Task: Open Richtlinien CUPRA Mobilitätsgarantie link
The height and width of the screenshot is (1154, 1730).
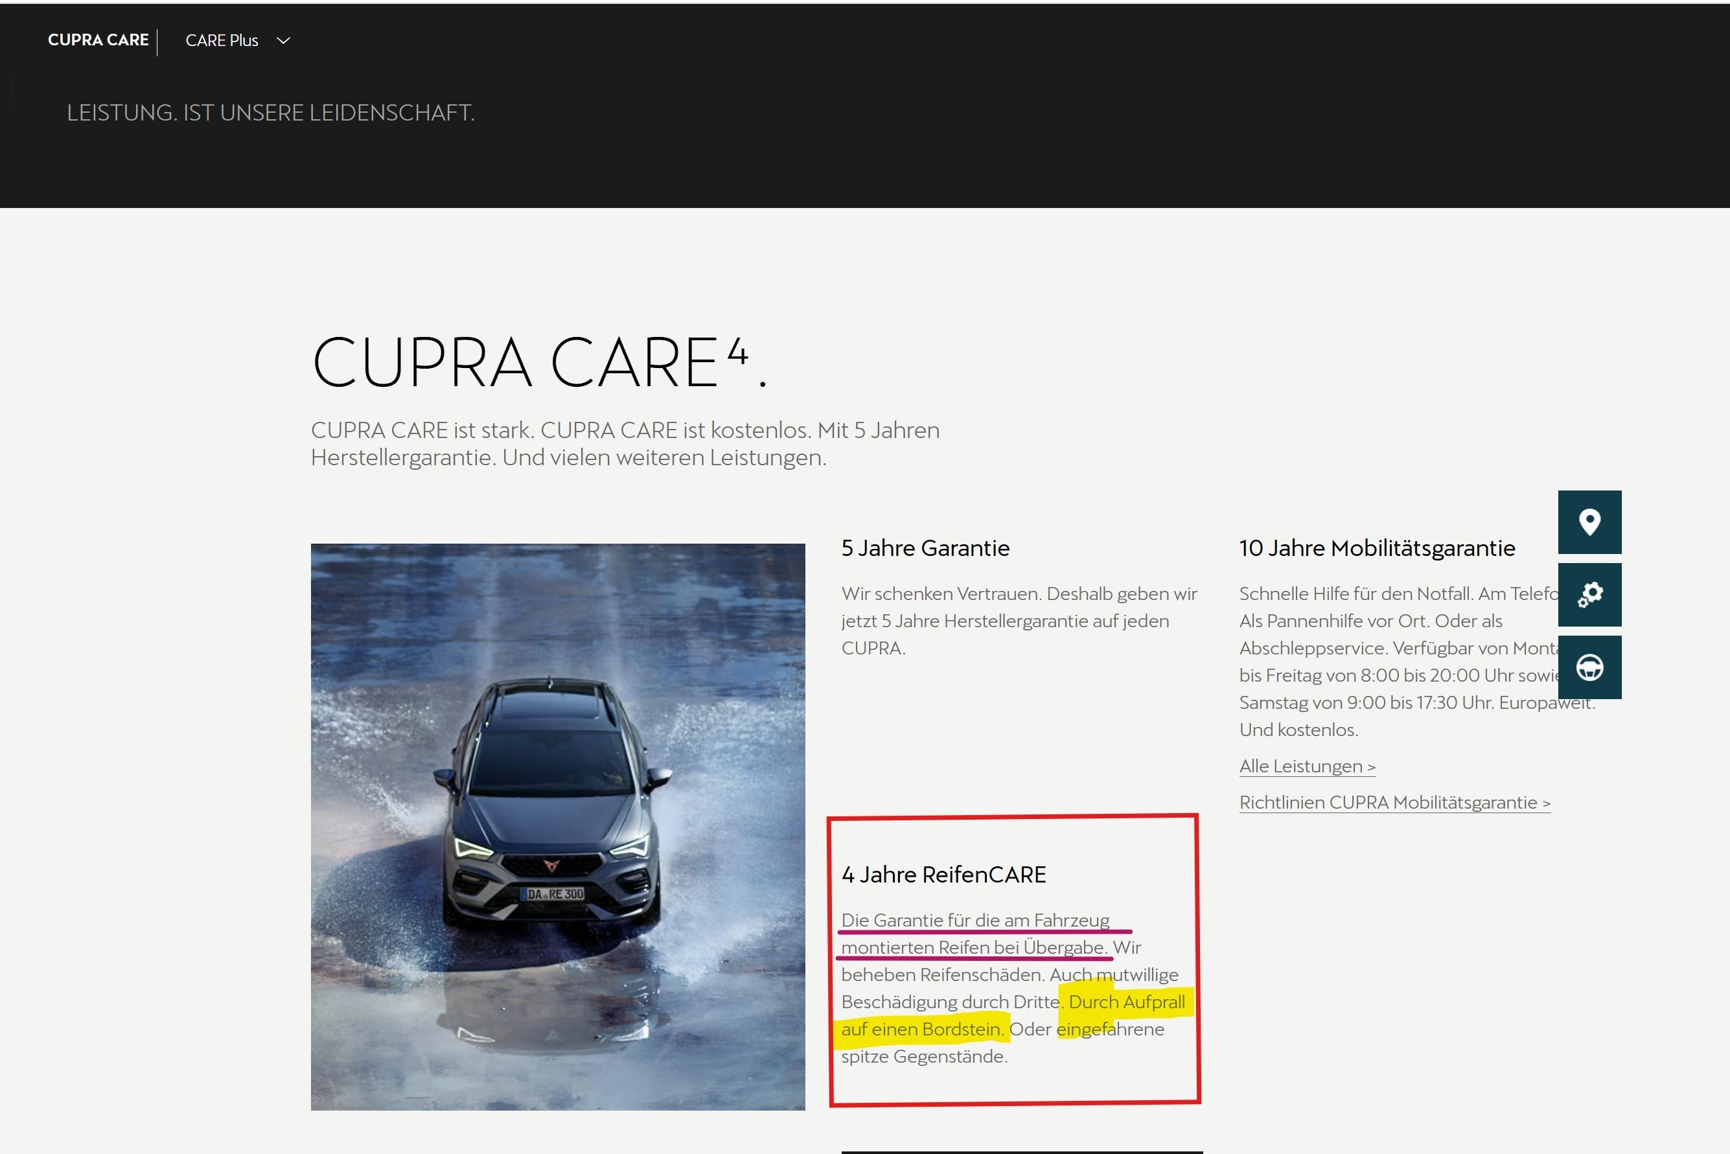Action: pos(1394,802)
